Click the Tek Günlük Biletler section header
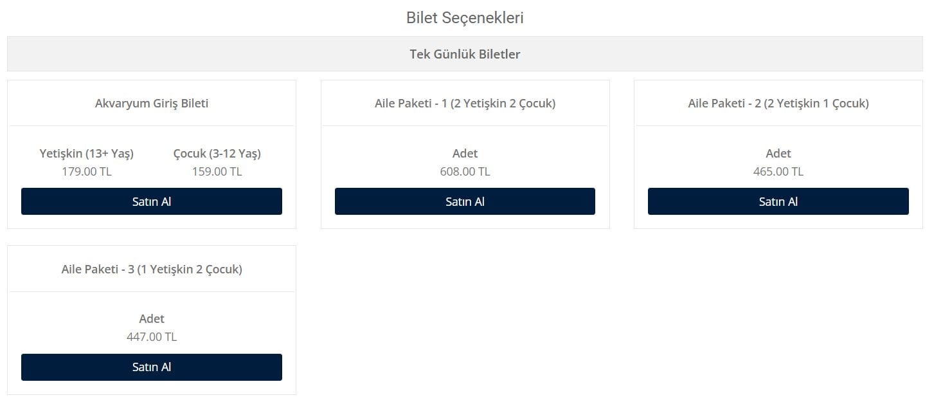 (465, 54)
